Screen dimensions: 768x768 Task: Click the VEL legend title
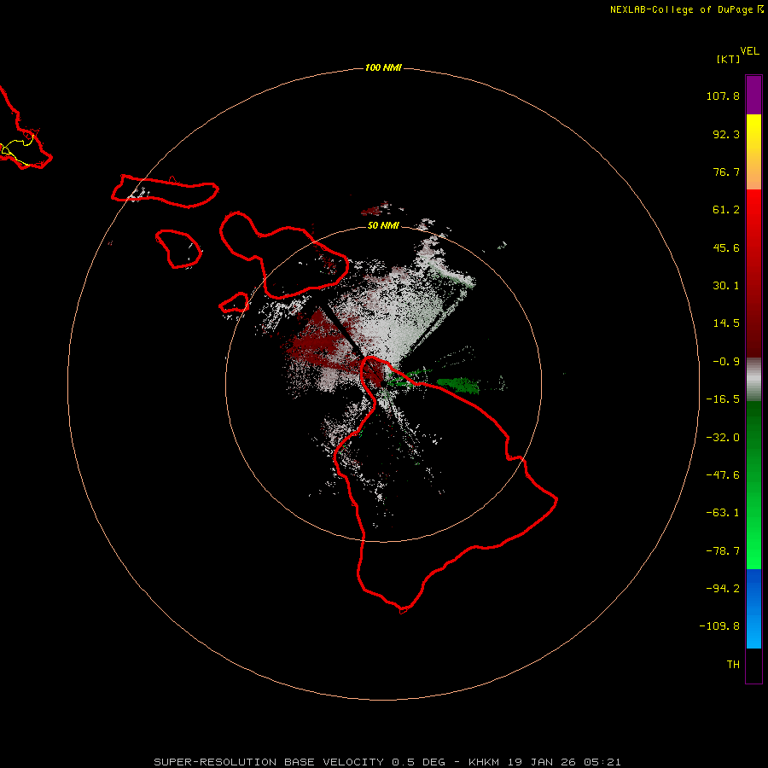coord(749,51)
